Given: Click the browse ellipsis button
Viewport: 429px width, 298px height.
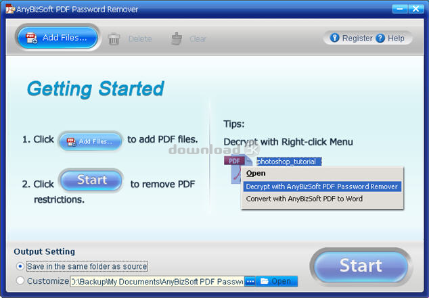Looking at the screenshot, I should point(250,281).
